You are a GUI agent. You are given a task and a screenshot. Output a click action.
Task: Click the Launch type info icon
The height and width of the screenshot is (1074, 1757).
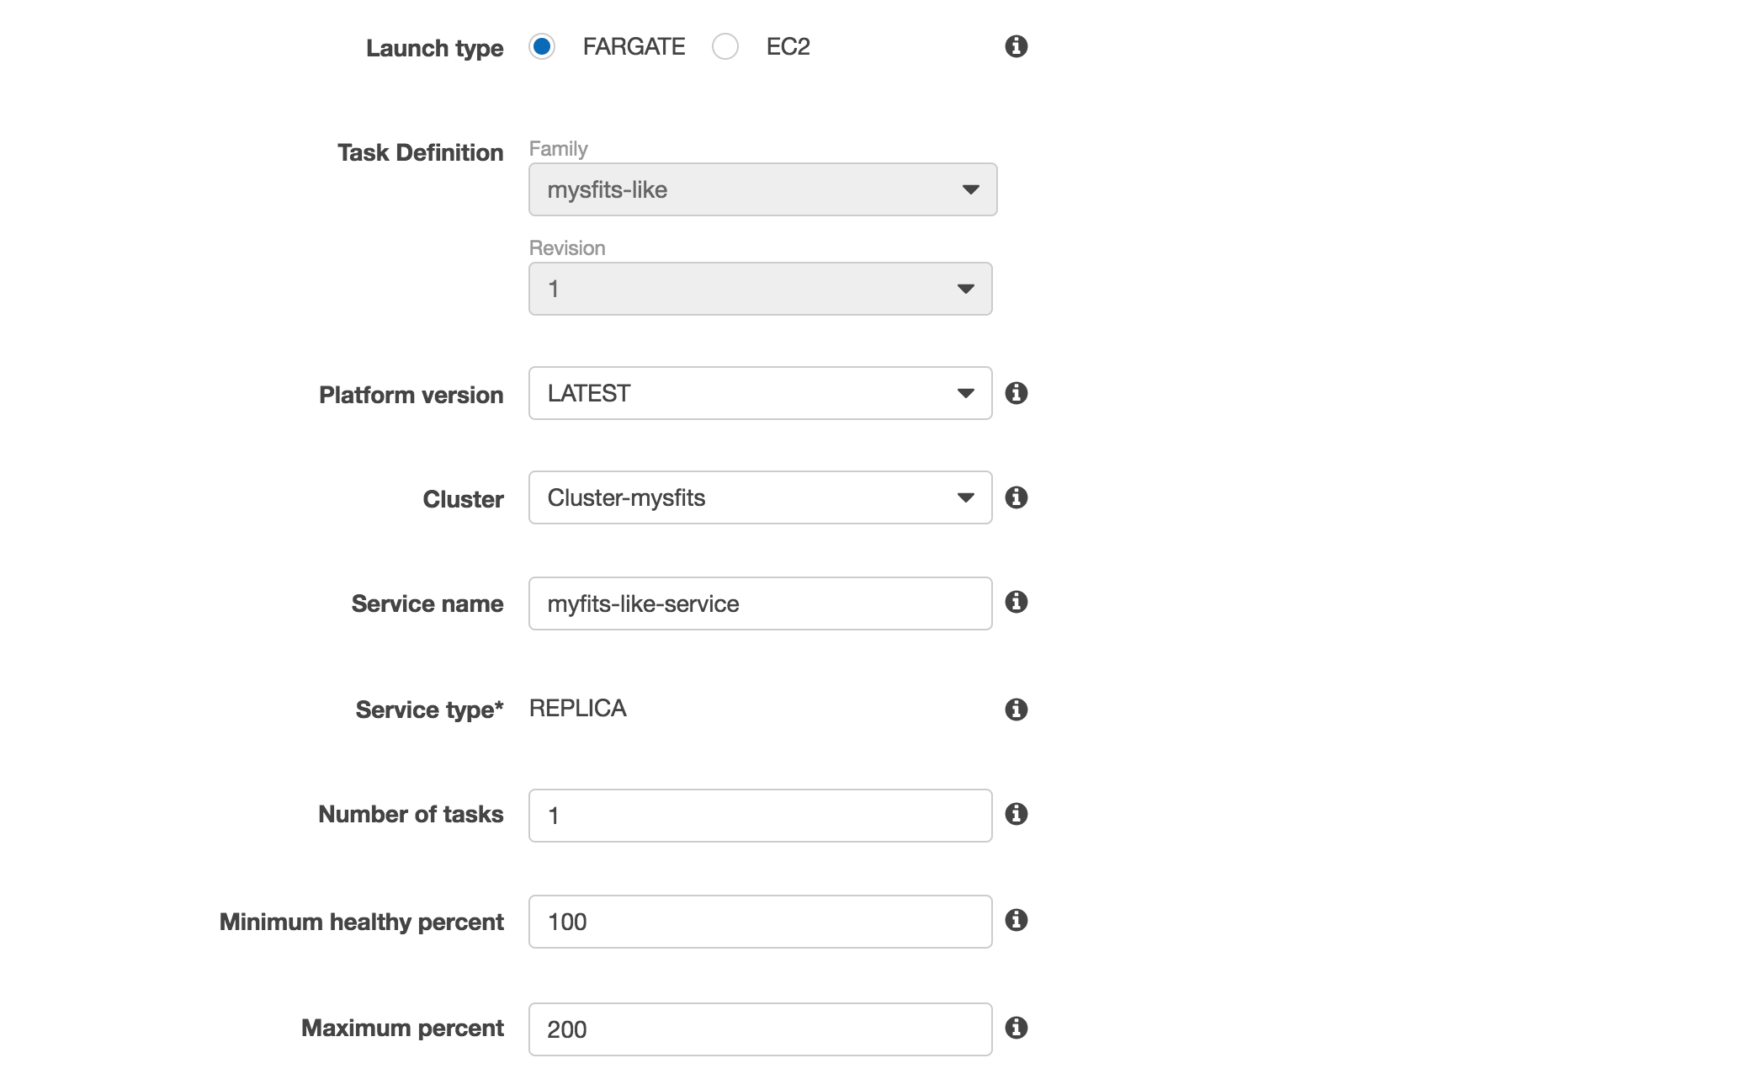click(1017, 46)
